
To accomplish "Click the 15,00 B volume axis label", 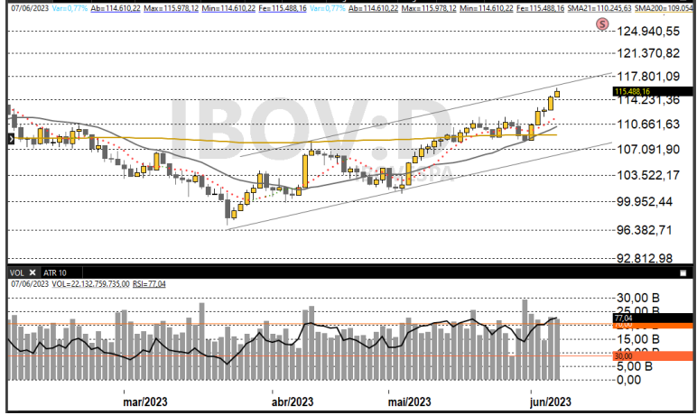I will point(638,339).
